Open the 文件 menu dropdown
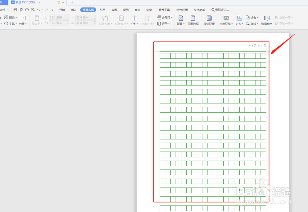 4,10
